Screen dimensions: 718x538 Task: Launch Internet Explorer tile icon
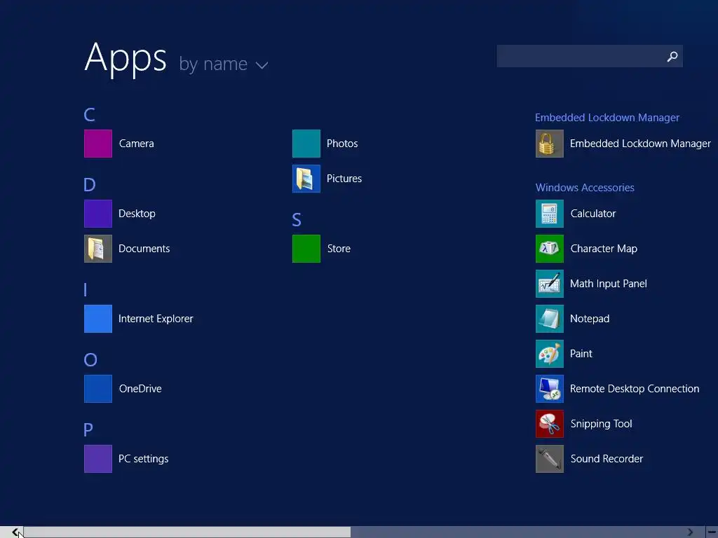(x=98, y=319)
